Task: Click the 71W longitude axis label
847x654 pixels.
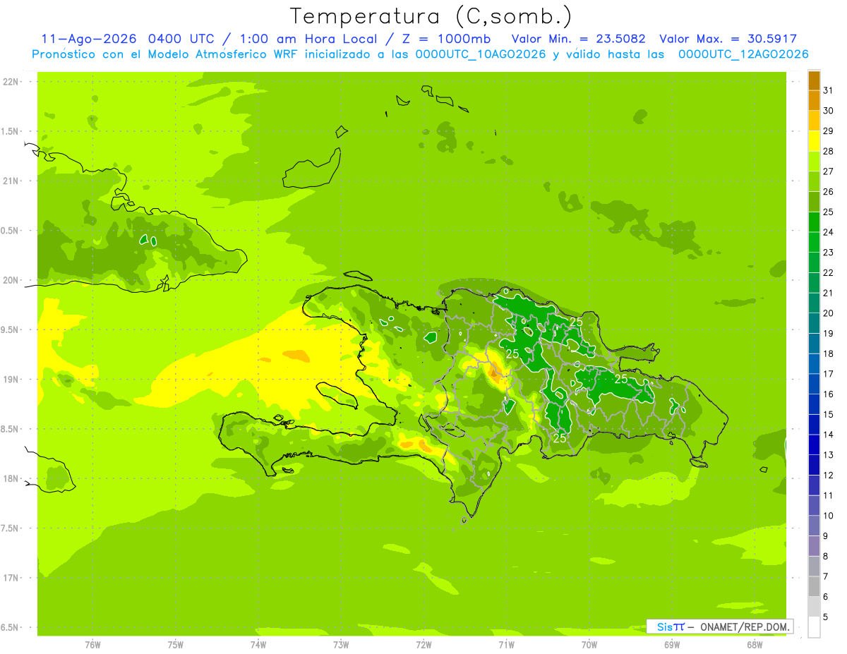Action: (506, 645)
